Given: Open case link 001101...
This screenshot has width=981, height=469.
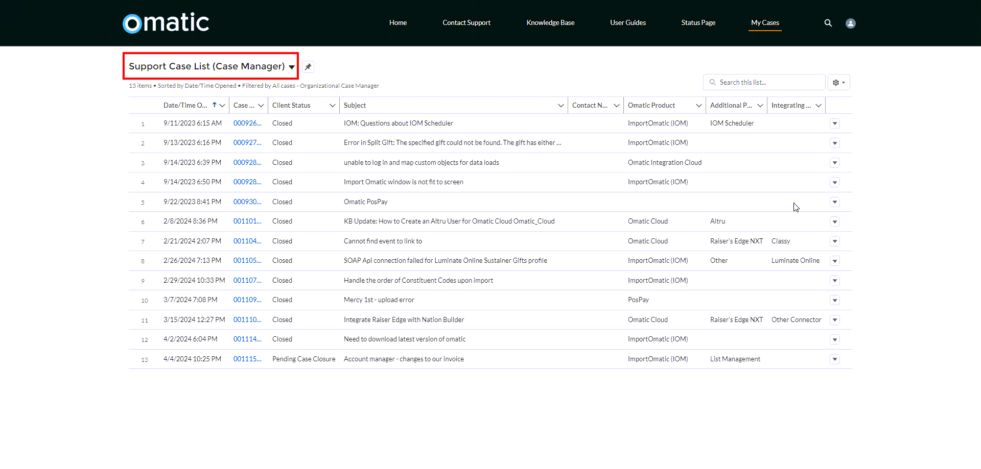Looking at the screenshot, I should click(247, 221).
